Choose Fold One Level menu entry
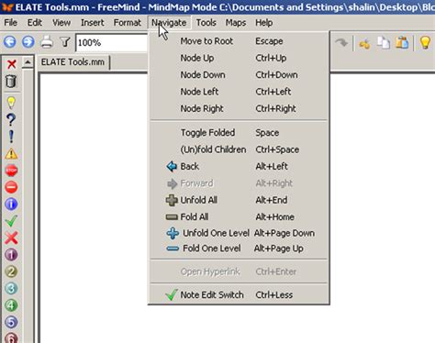The image size is (435, 343). click(x=239, y=249)
